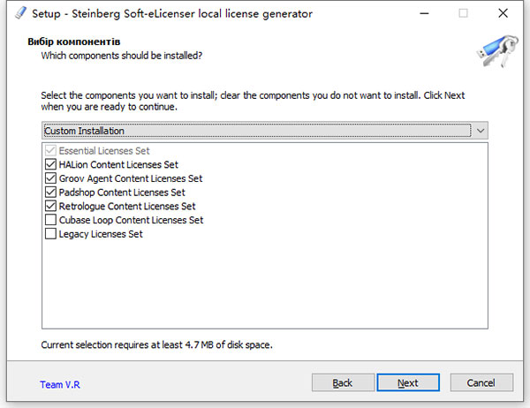Enable Cubase Loop Content Licenses Set

point(49,220)
